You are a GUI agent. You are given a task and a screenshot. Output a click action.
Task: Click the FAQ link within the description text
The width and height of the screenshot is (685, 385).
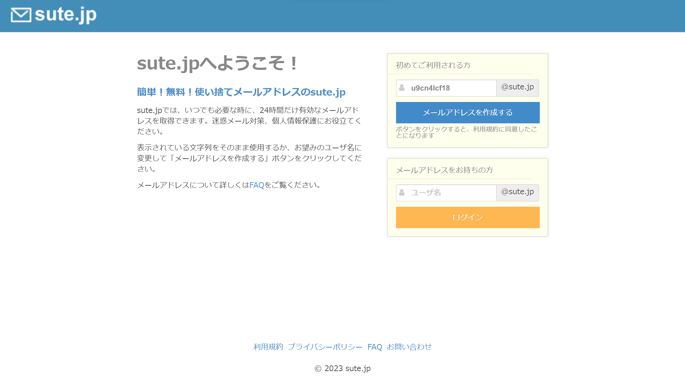click(x=257, y=185)
